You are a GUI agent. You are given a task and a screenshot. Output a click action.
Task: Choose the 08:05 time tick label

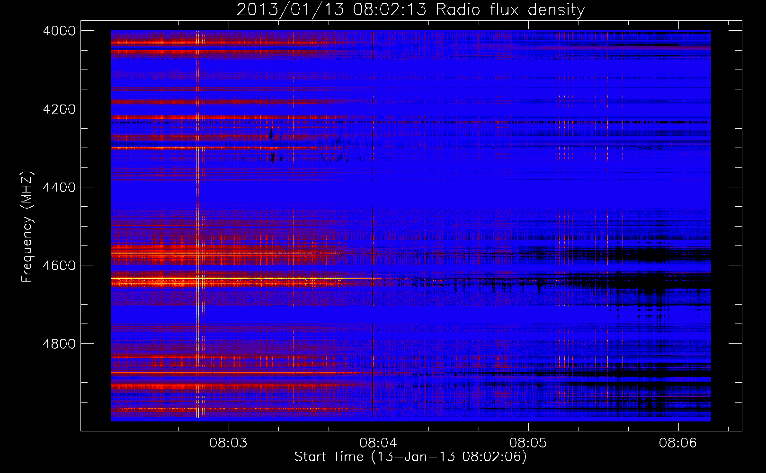[x=528, y=443]
